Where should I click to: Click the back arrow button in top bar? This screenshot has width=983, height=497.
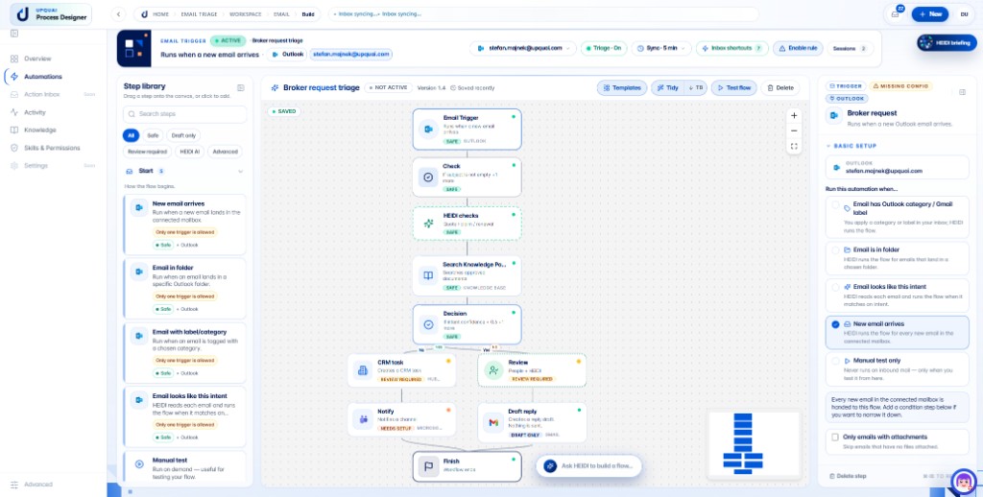tap(119, 13)
